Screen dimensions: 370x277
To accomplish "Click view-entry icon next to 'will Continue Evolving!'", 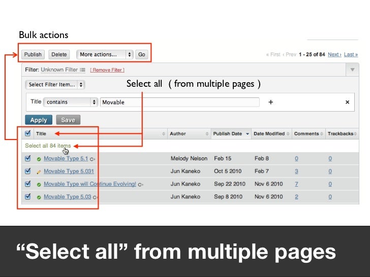I will tap(141, 185).
